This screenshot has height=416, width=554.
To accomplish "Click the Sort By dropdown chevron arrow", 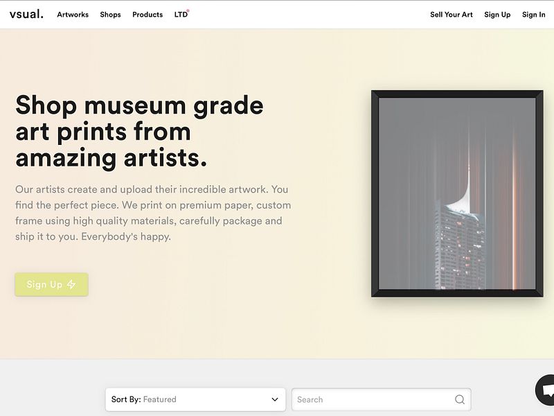I will tap(274, 399).
